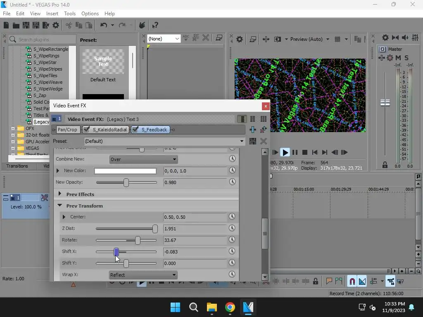Click the Shift Y slider handle
The width and height of the screenshot is (423, 317).
(126, 263)
